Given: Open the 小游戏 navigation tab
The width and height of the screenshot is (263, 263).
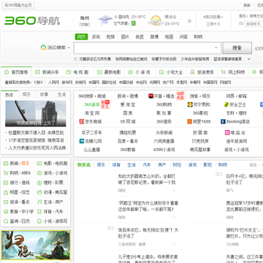Looking at the screenshot, I should click(x=140, y=72).
